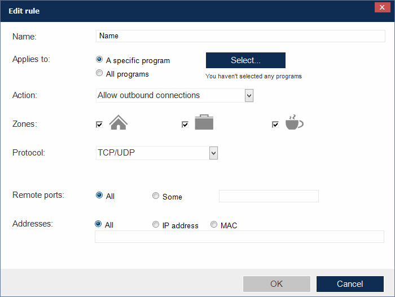Image resolution: width=395 pixels, height=297 pixels.
Task: Focus the Remote ports text box
Action: pos(269,196)
